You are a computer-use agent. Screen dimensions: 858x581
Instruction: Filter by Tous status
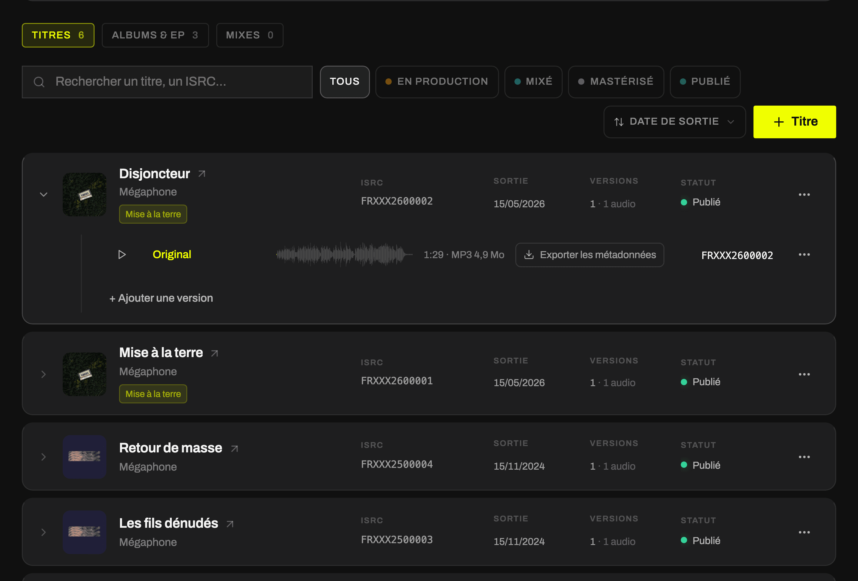tap(344, 82)
